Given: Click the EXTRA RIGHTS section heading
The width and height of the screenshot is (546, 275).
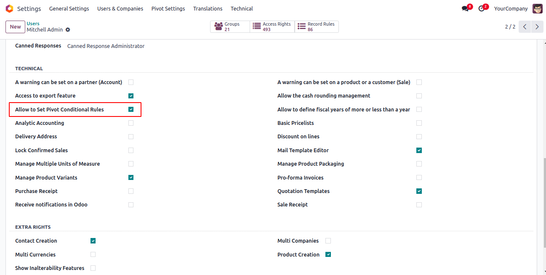Looking at the screenshot, I should [33, 227].
